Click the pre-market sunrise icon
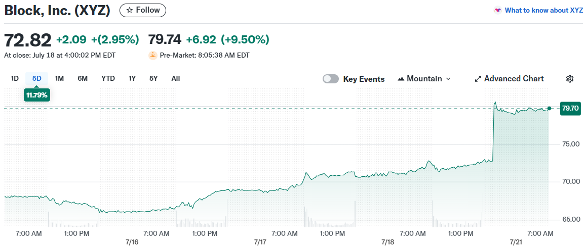 [x=152, y=56]
